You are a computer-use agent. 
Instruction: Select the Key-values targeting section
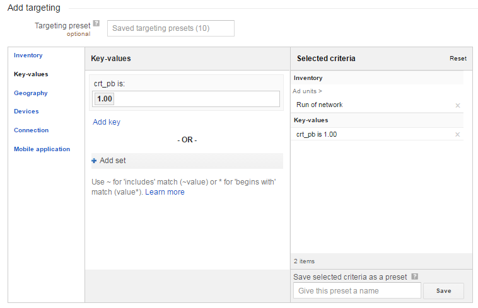click(x=31, y=74)
